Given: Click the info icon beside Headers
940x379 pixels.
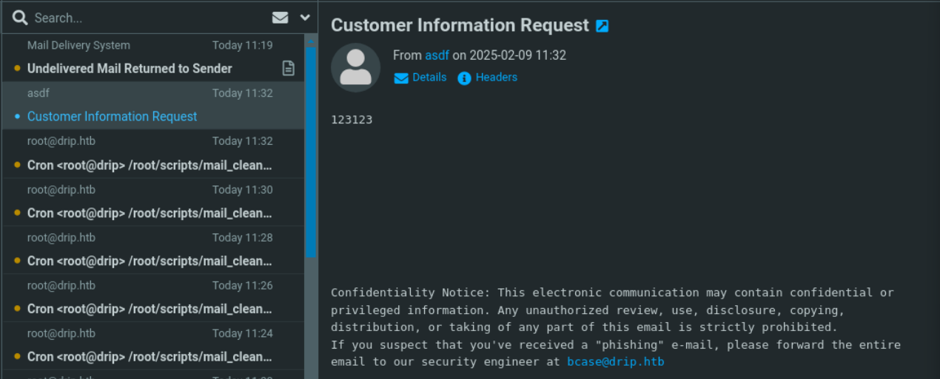Looking at the screenshot, I should [x=464, y=78].
